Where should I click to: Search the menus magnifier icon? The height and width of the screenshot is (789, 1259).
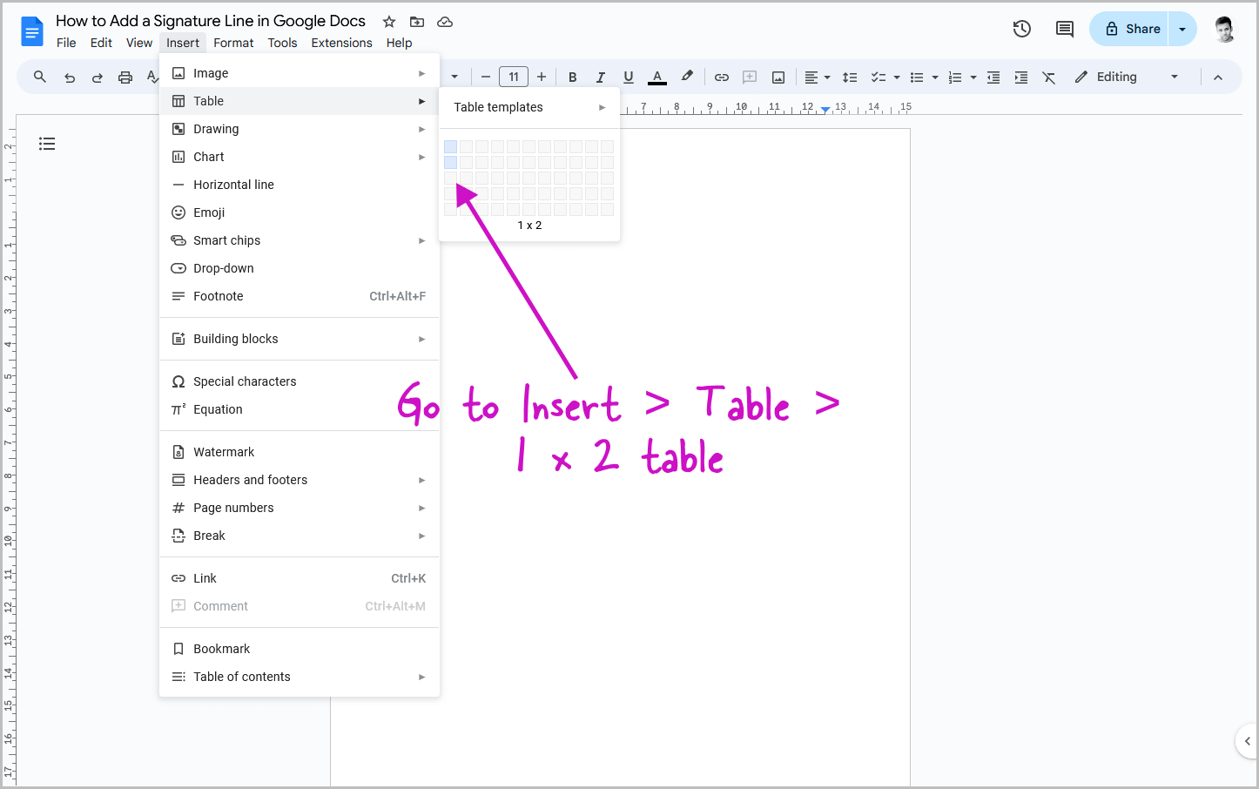click(x=40, y=77)
